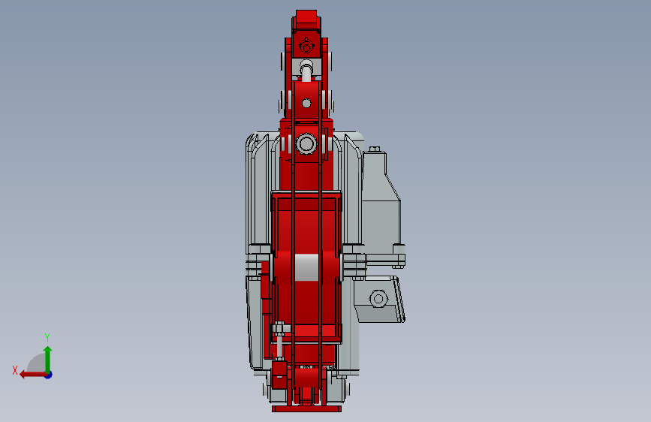The width and height of the screenshot is (651, 422).
Task: Select the gray roller in the red frame
Action: [x=307, y=268]
